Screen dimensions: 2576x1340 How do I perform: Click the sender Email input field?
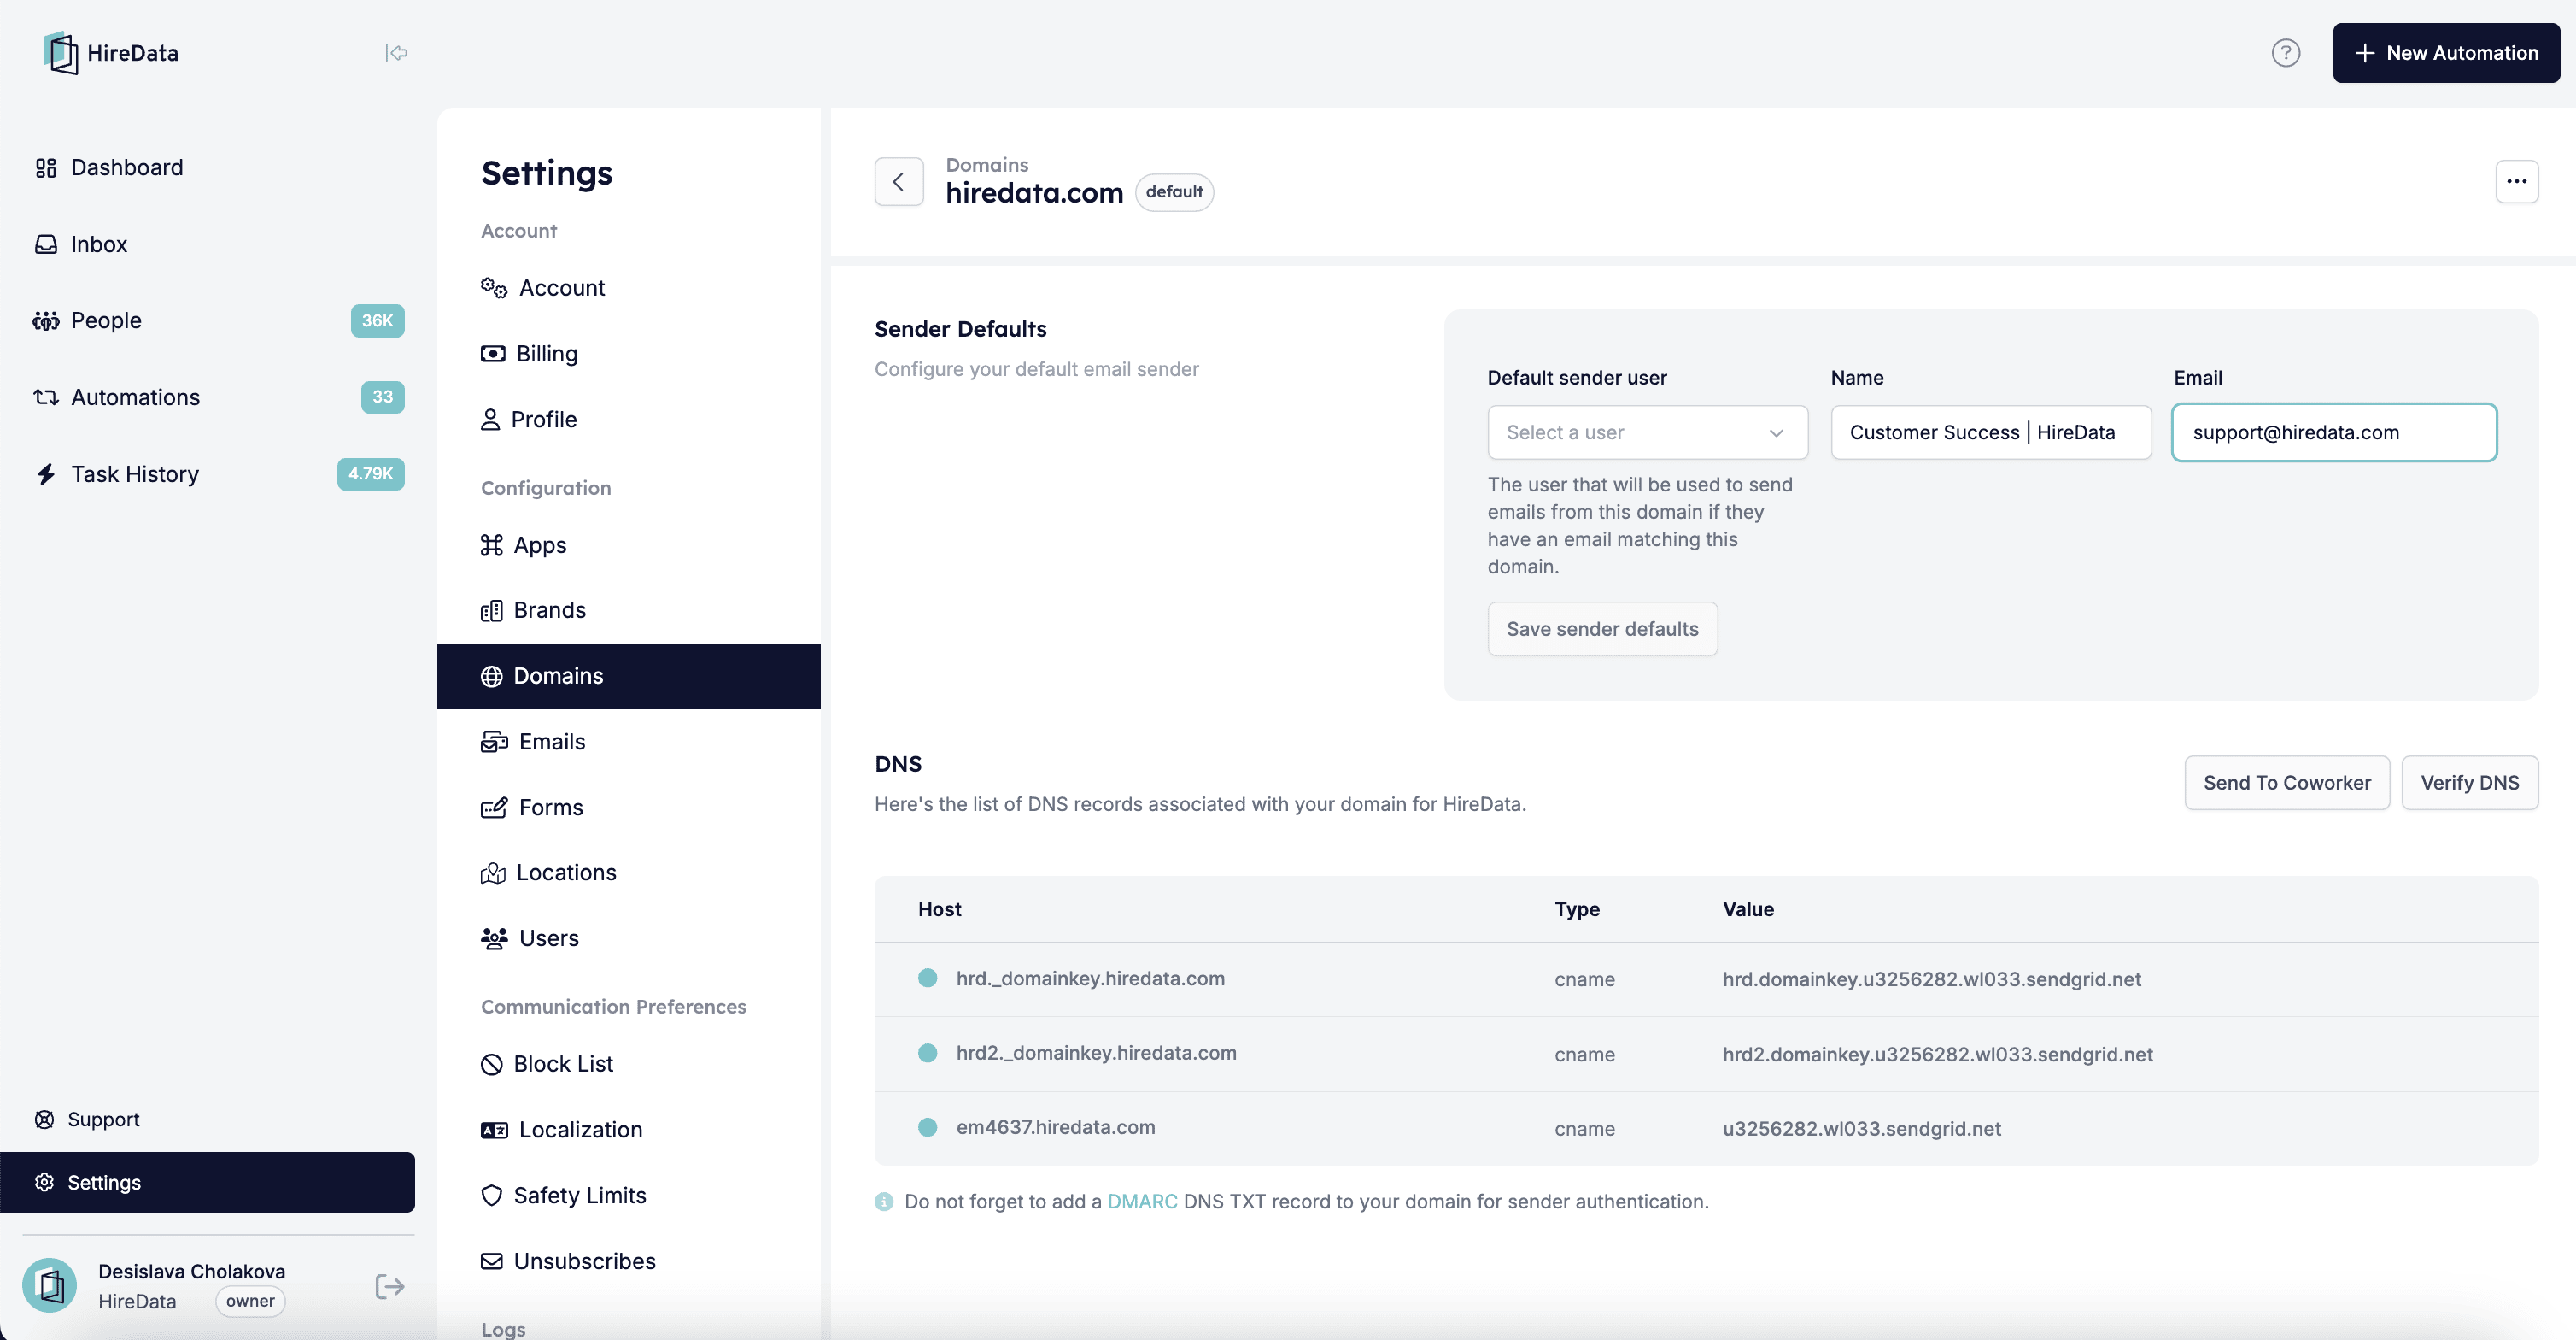click(x=2334, y=432)
